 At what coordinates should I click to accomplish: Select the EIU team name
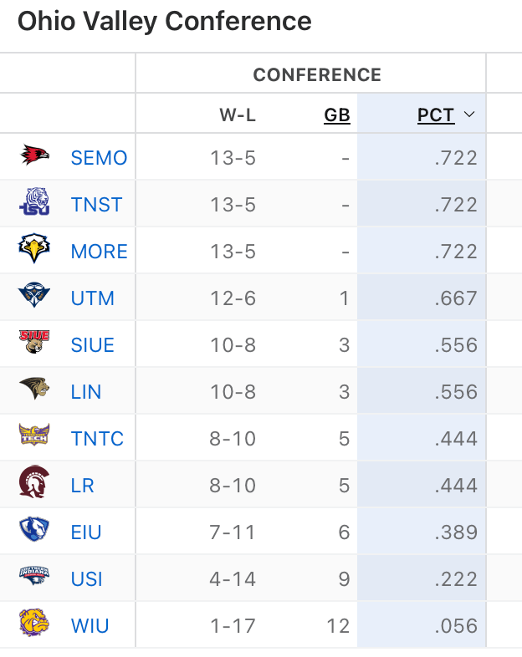pos(87,532)
